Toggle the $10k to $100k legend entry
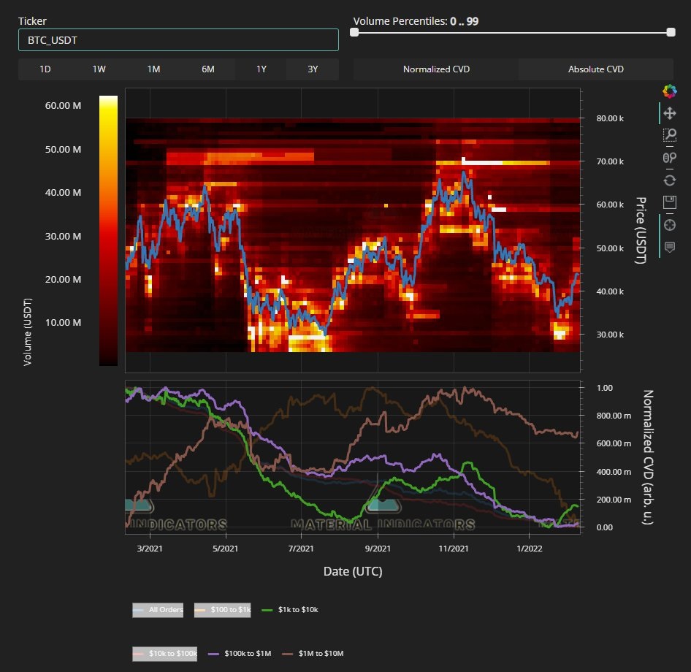 pyautogui.click(x=165, y=654)
